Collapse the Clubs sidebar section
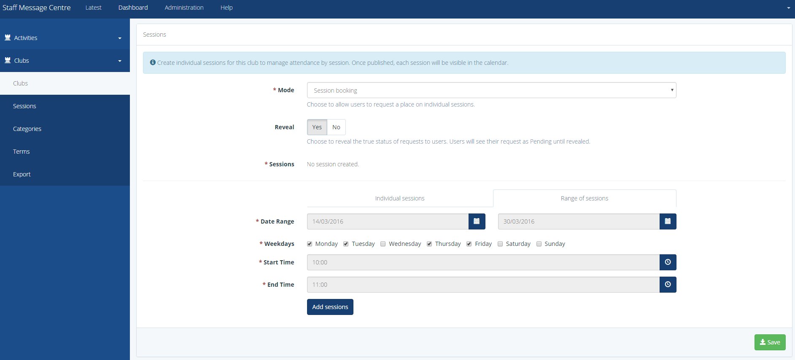 [65, 61]
